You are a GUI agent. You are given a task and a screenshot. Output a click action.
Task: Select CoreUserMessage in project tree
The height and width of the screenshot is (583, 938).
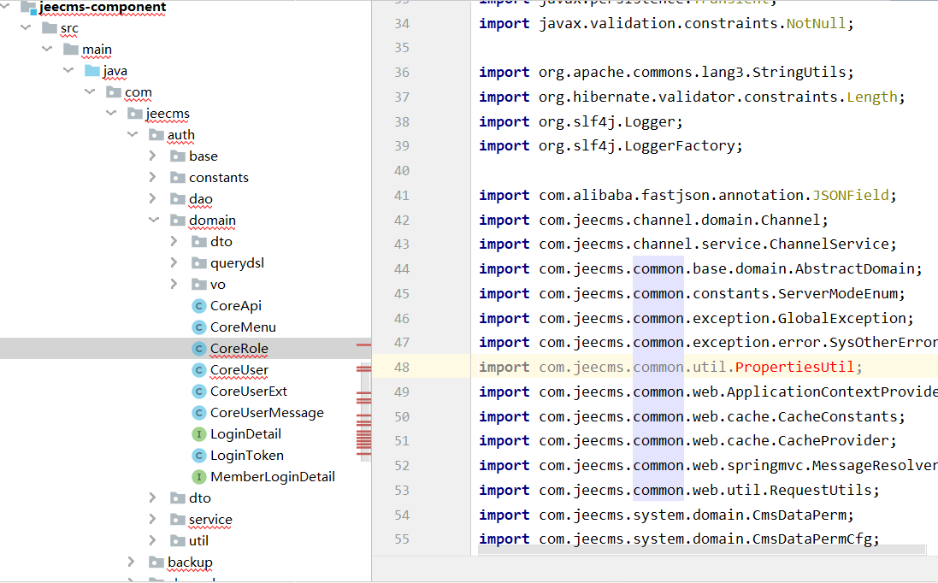(x=267, y=413)
